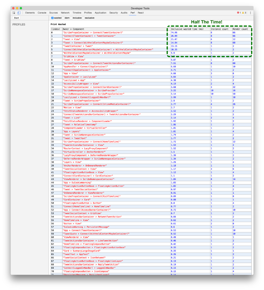264x290 pixels.
Task: Switch to the Console tab
Action: coord(42,13)
